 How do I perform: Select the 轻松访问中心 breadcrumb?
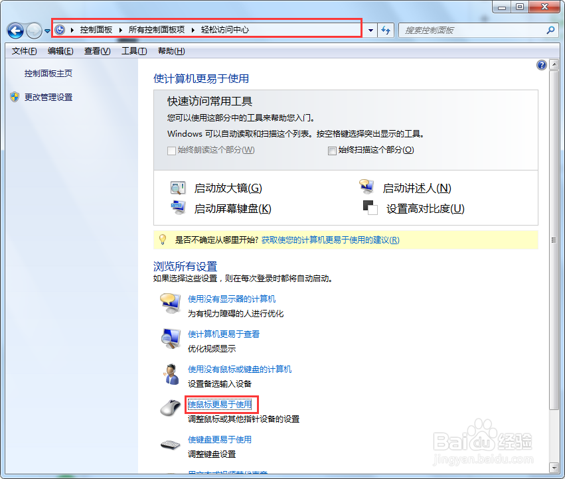[225, 30]
